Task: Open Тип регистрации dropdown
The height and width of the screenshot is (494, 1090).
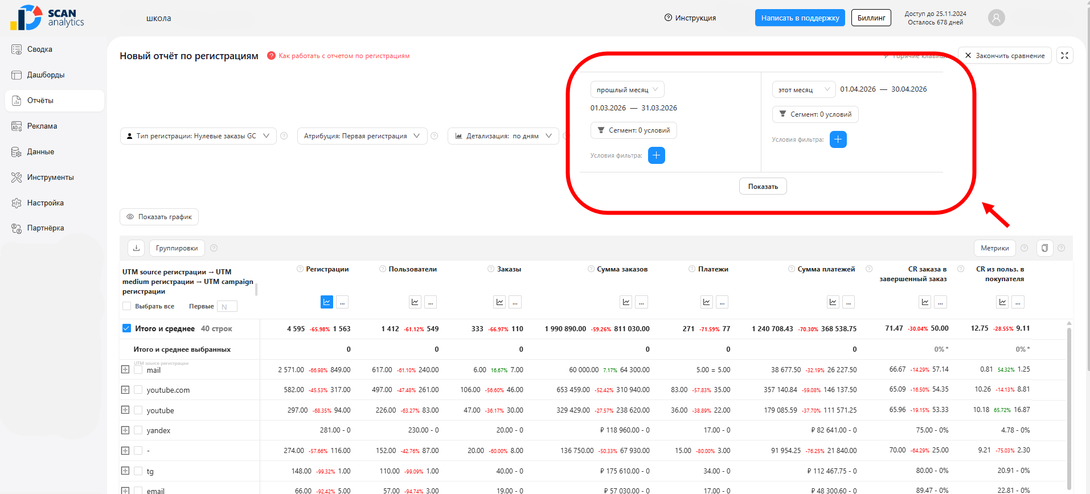Action: coord(198,136)
